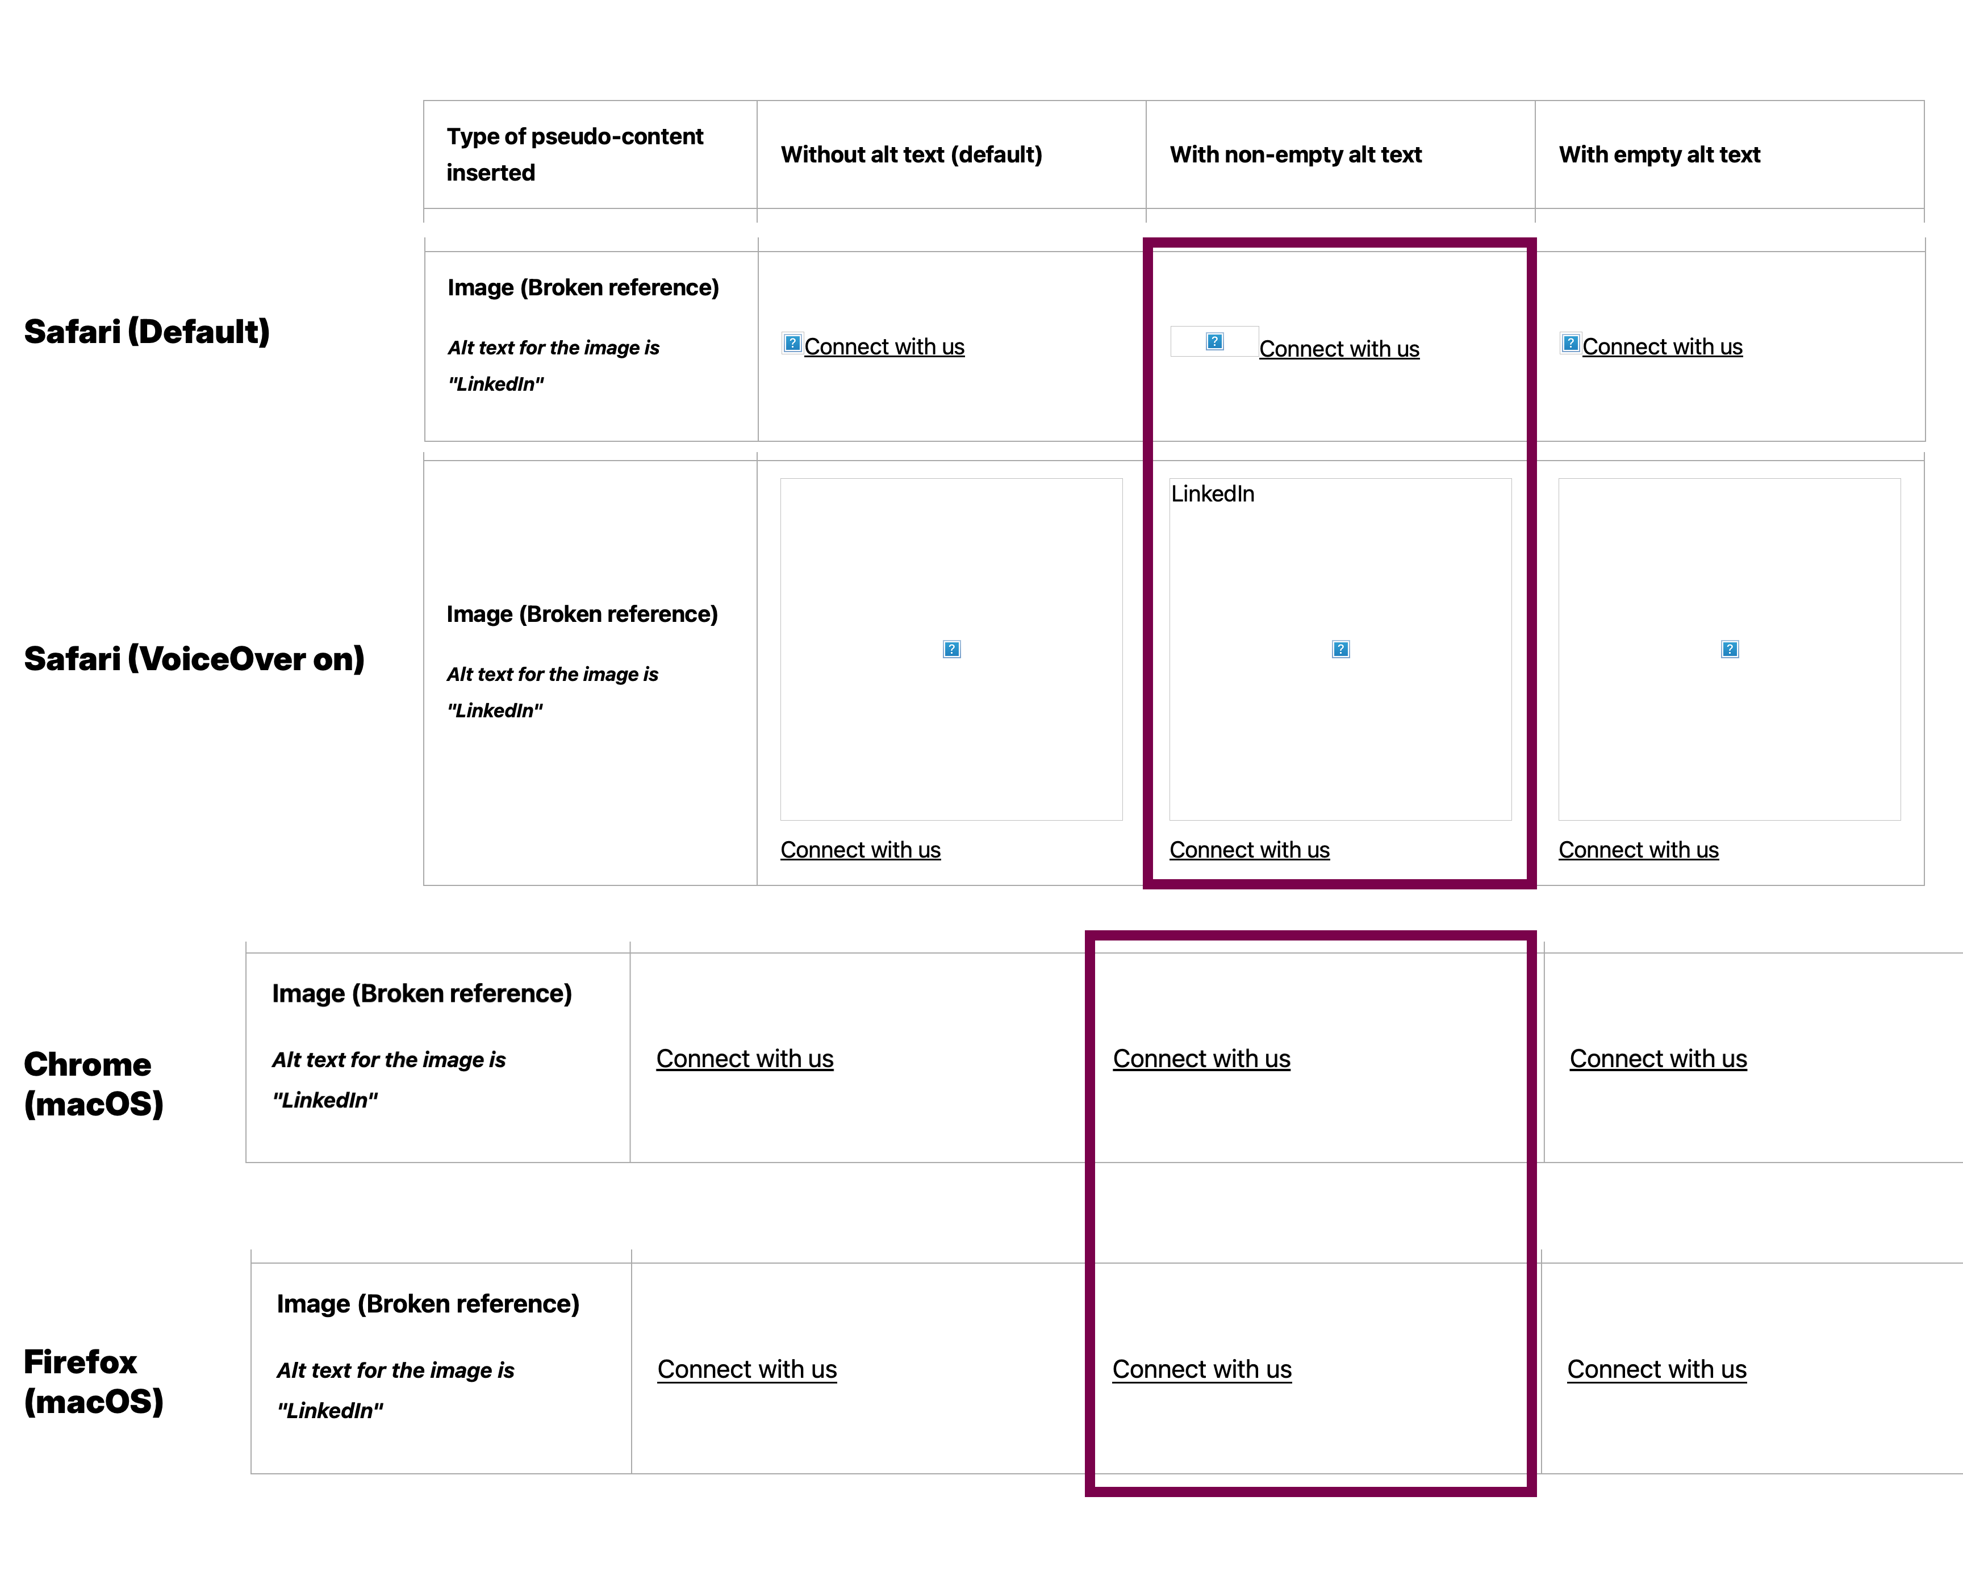Click broken image icon in Safari VoiceOver without-alt cell

coord(951,649)
